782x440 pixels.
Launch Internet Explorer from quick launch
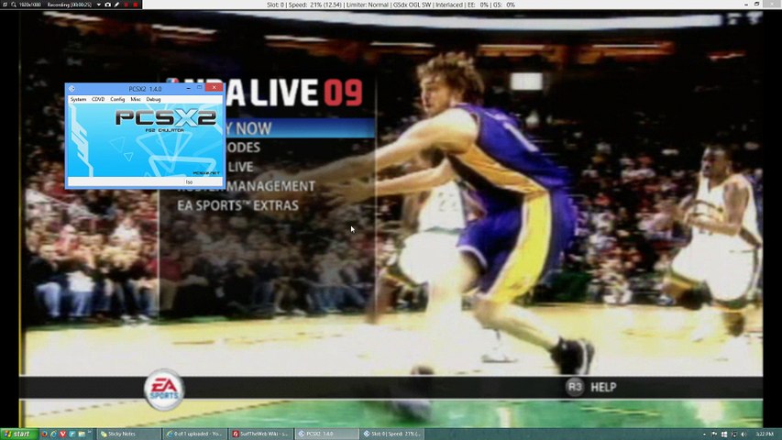53,434
